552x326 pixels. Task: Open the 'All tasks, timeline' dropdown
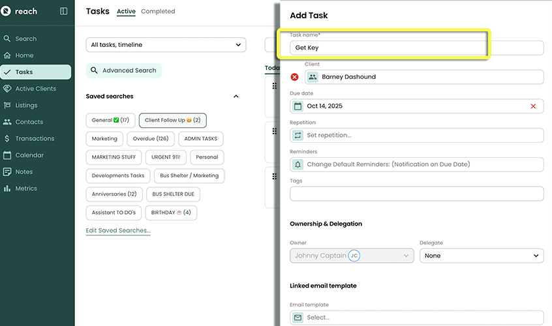(166, 45)
